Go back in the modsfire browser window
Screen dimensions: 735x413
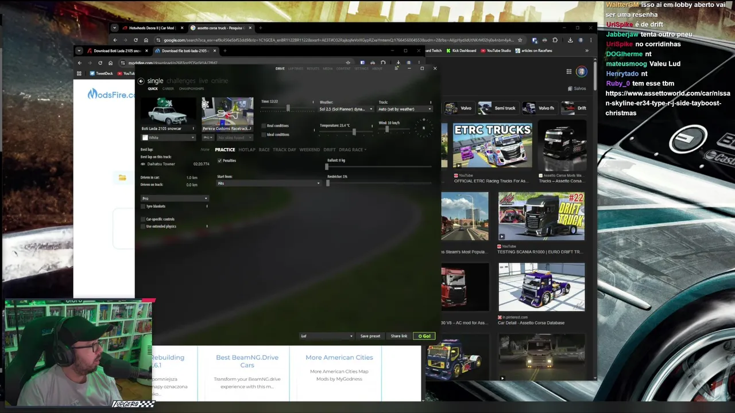pos(80,63)
